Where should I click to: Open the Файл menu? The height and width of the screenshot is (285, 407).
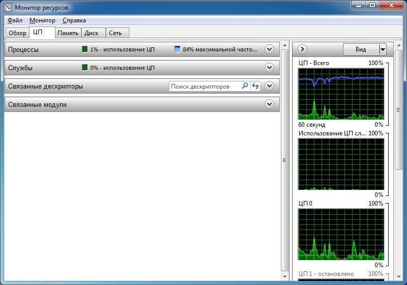point(15,20)
